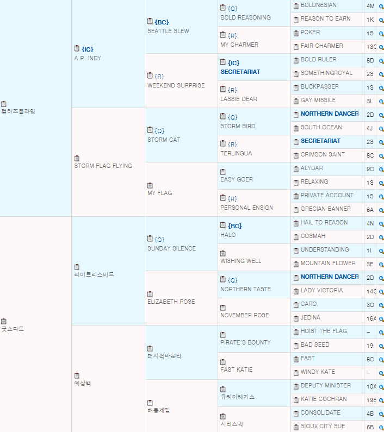Image resolution: width=384 pixels, height=432 pixels.
Task: Select WEEKEND SURPRISE pedigree cell
Action: [181, 81]
